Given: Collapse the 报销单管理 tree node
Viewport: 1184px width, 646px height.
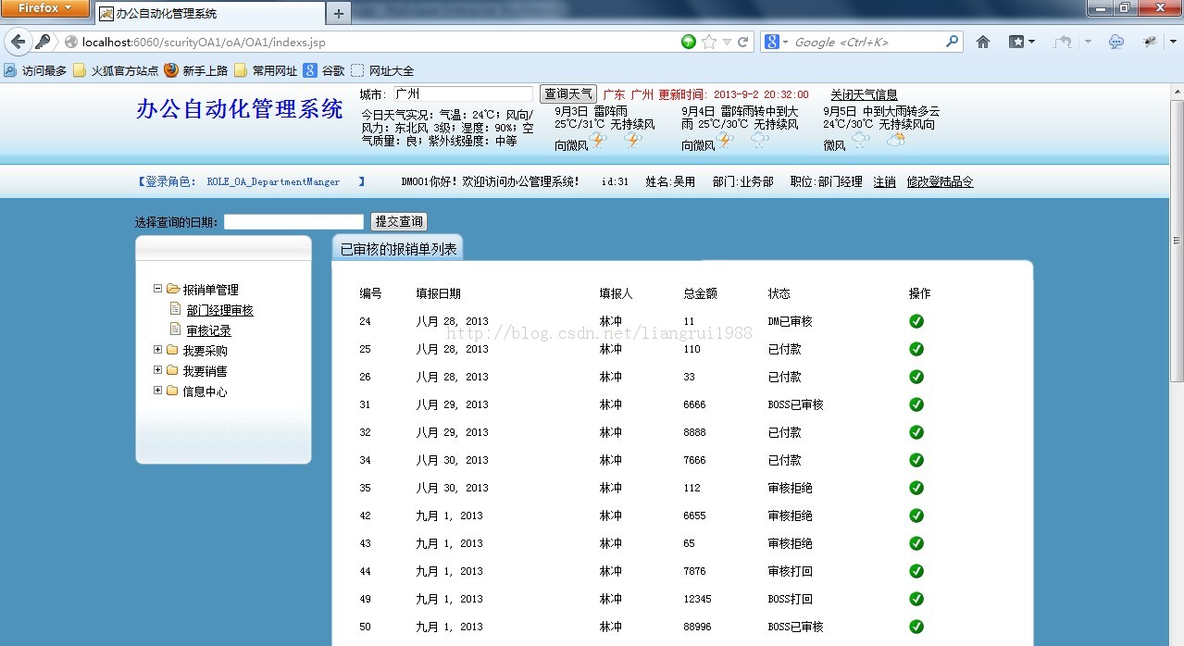Looking at the screenshot, I should click(156, 288).
